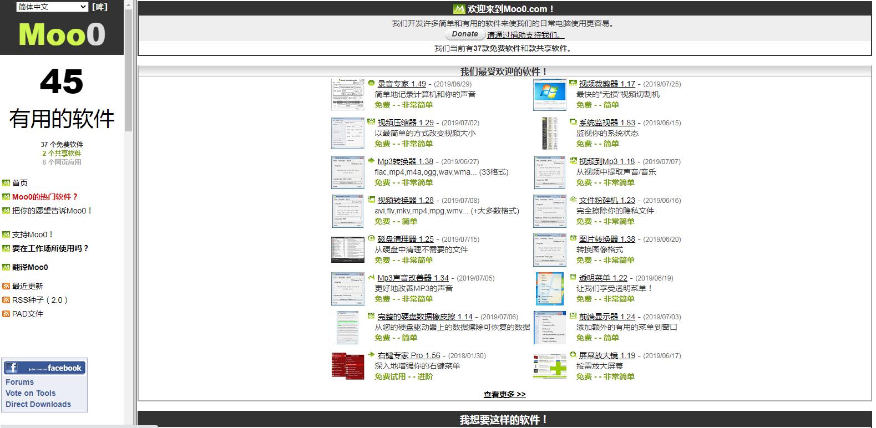
Task: Click the RSS icon beside 最近更新
Action: (6, 286)
